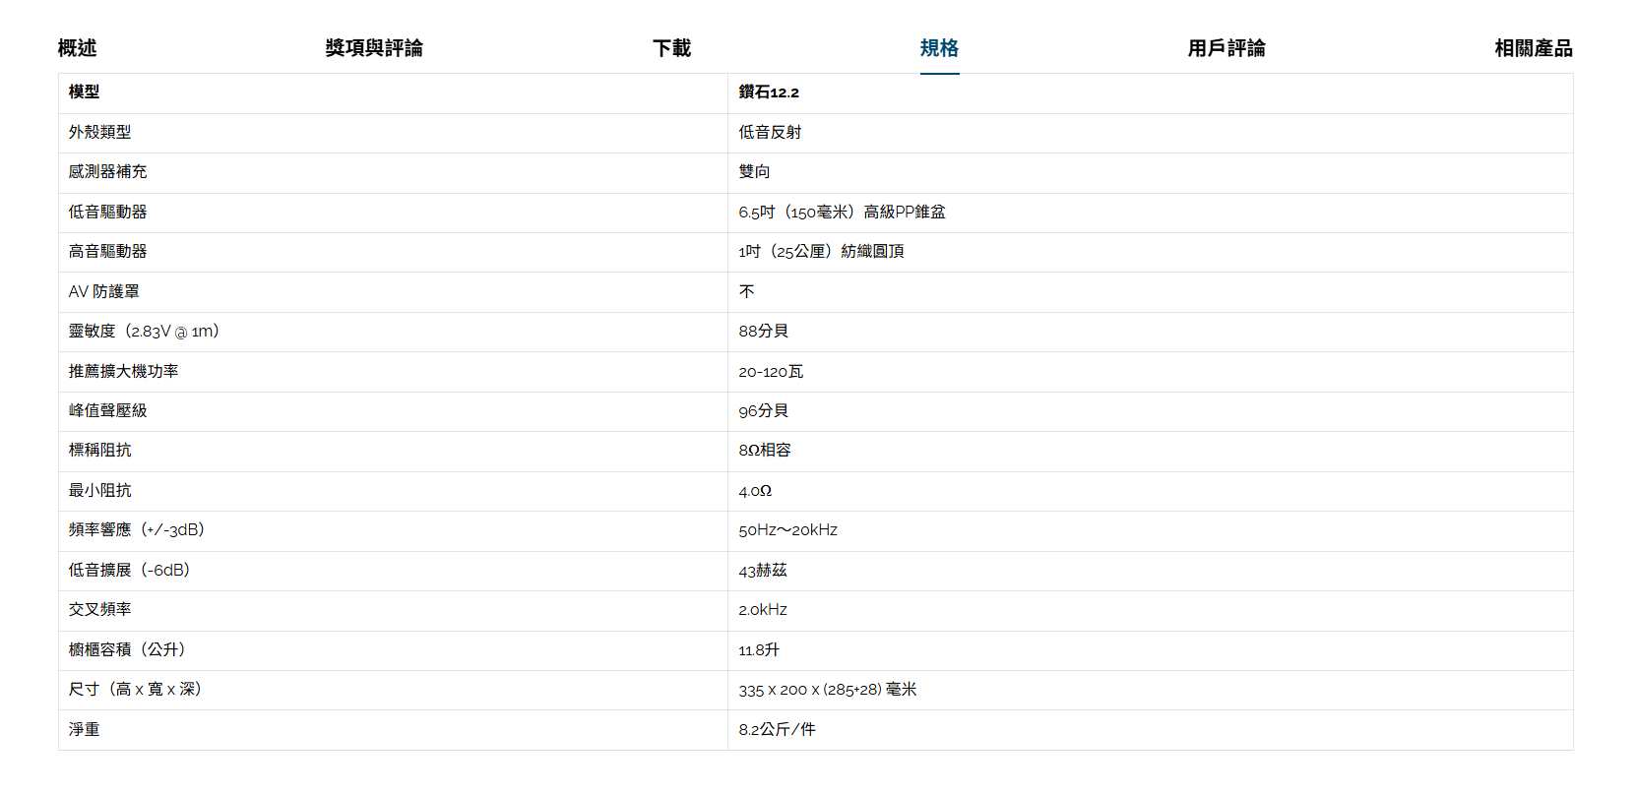
Task: Select the 最小阻抗 label
Action: (x=99, y=490)
